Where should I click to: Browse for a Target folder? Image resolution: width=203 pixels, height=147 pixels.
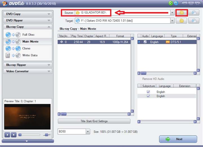pos(182,21)
